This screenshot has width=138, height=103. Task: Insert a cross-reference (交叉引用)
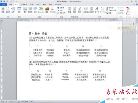[x=61, y=13]
